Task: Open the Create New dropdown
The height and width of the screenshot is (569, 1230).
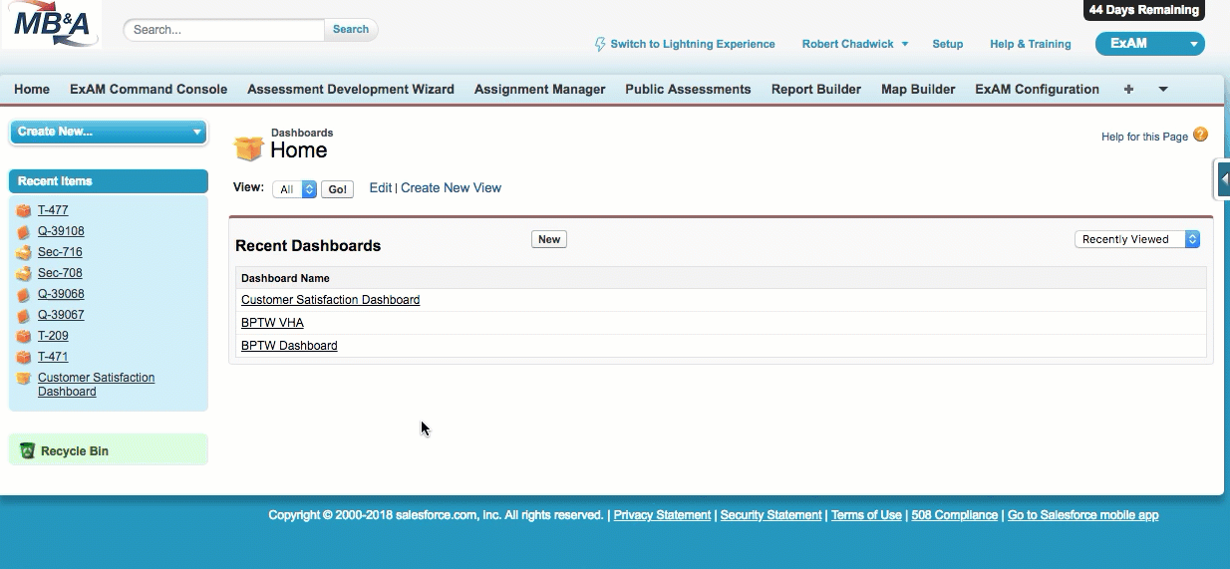Action: tap(108, 132)
